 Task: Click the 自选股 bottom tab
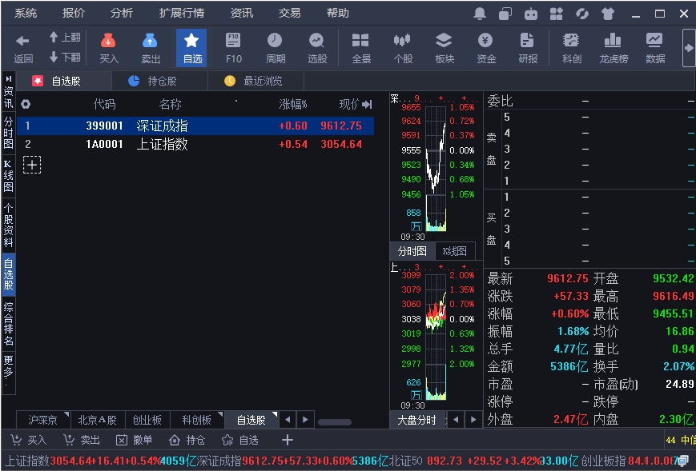(251, 420)
